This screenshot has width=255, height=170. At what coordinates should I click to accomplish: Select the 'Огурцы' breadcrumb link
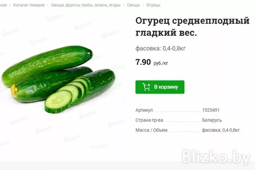click(153, 5)
